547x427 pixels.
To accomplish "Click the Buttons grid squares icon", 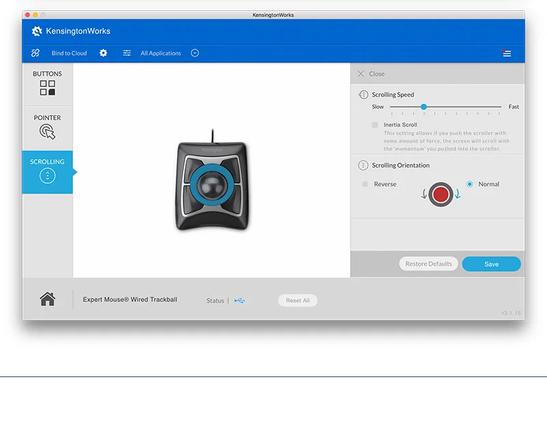I will tap(47, 88).
